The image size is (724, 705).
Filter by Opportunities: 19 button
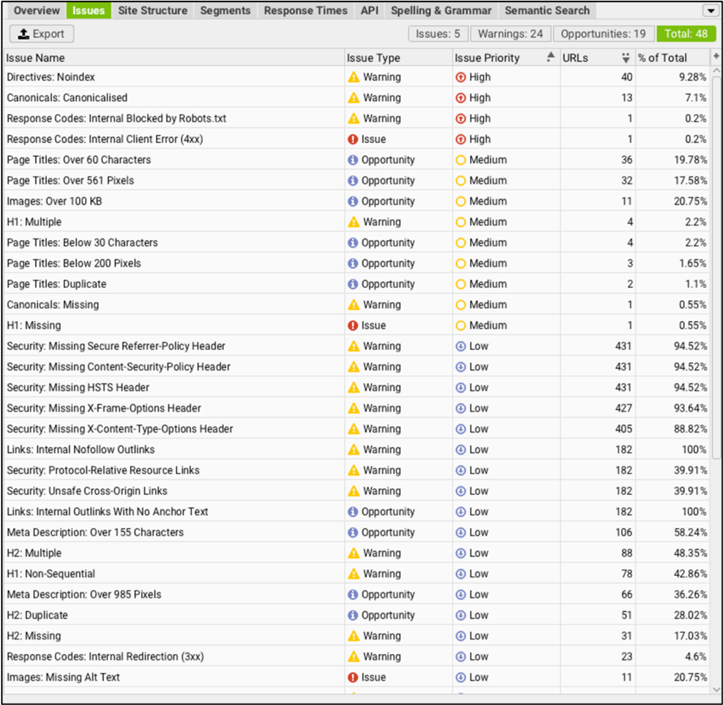[x=603, y=34]
